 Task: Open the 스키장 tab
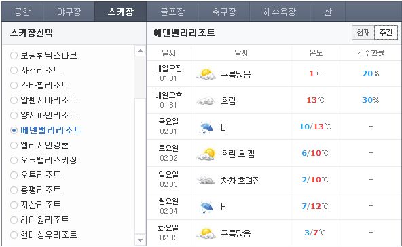[120, 12]
